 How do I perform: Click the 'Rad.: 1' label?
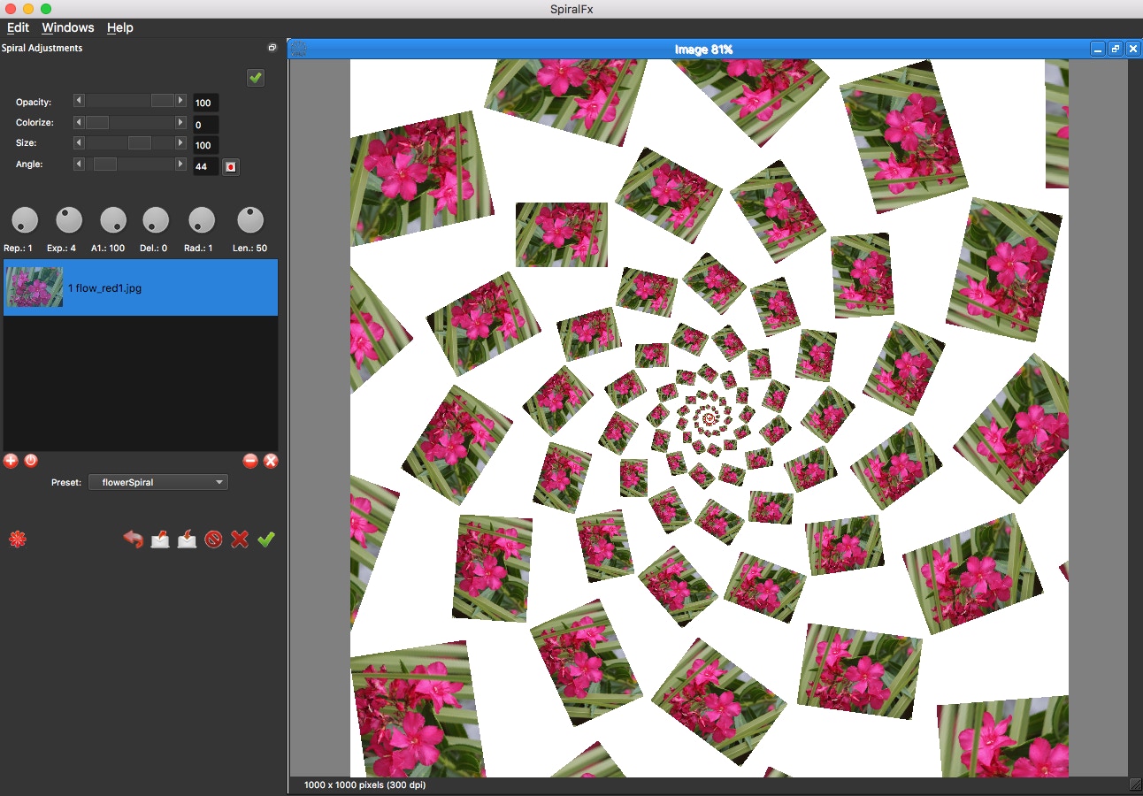tap(198, 249)
